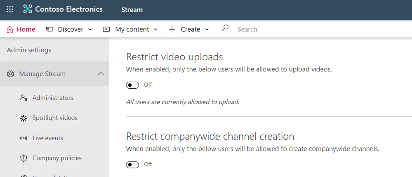This screenshot has width=412, height=177.
Task: Open the My content menu
Action: pyautogui.click(x=130, y=29)
